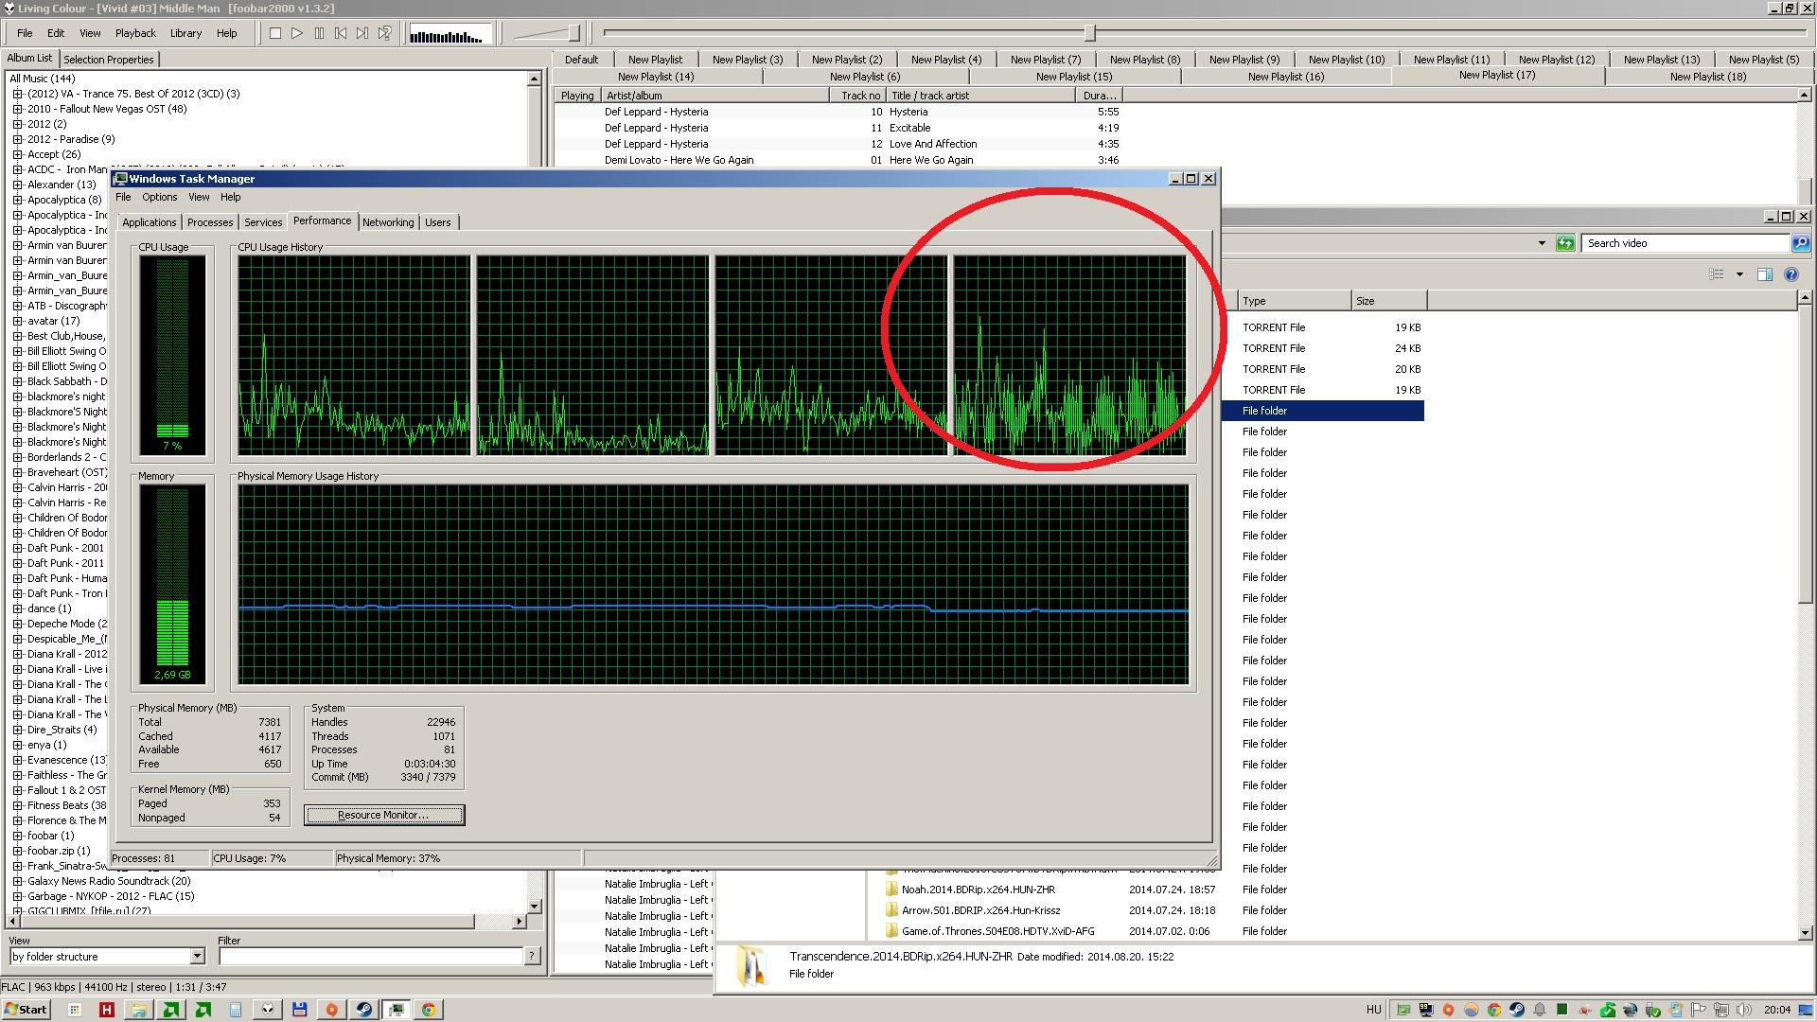Click the spectrum visualizer in foobar2000 toolbar
Viewport: 1817px width, 1022px height.
[x=449, y=35]
